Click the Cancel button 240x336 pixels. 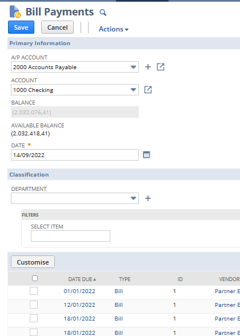[x=57, y=27]
